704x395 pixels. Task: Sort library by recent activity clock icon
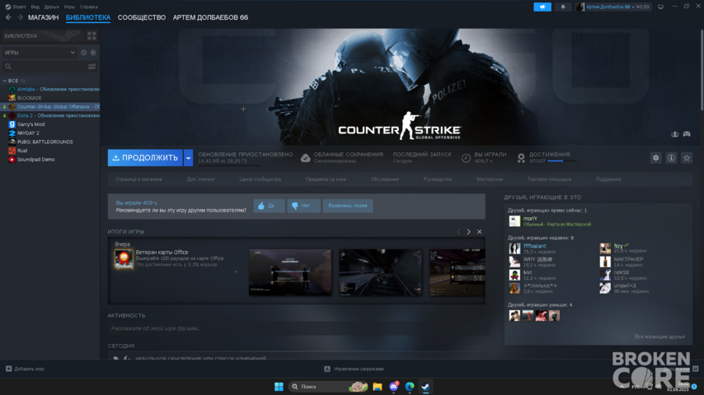point(83,53)
